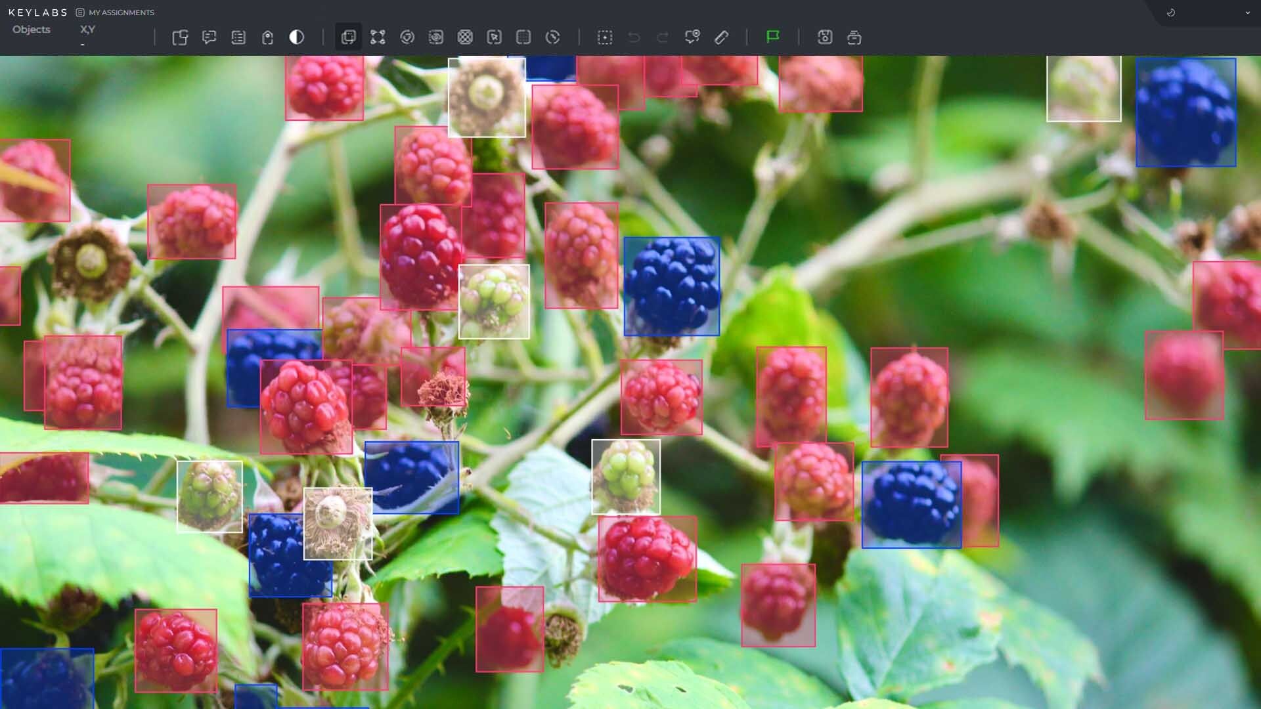This screenshot has height=709, width=1261.
Task: Toggle the marquee selection mode
Action: (605, 37)
